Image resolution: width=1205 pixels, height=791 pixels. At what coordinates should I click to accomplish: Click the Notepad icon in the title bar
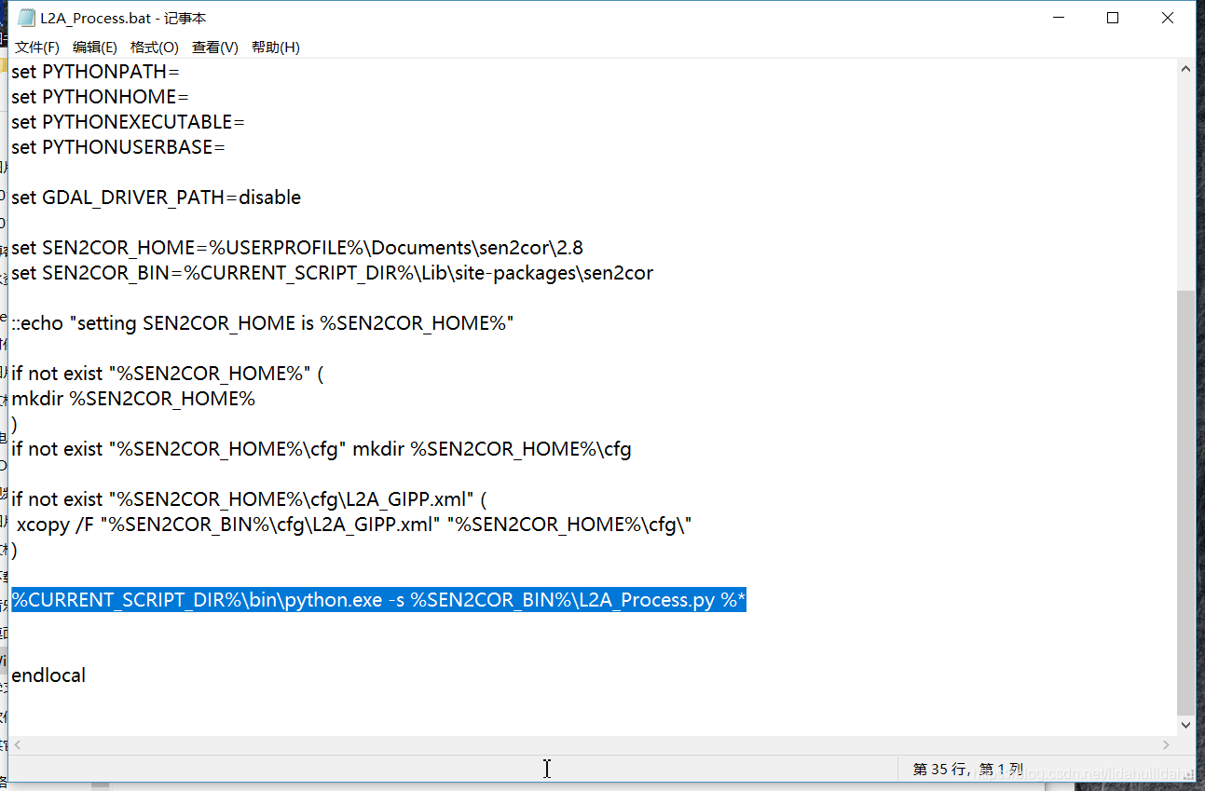click(x=27, y=18)
